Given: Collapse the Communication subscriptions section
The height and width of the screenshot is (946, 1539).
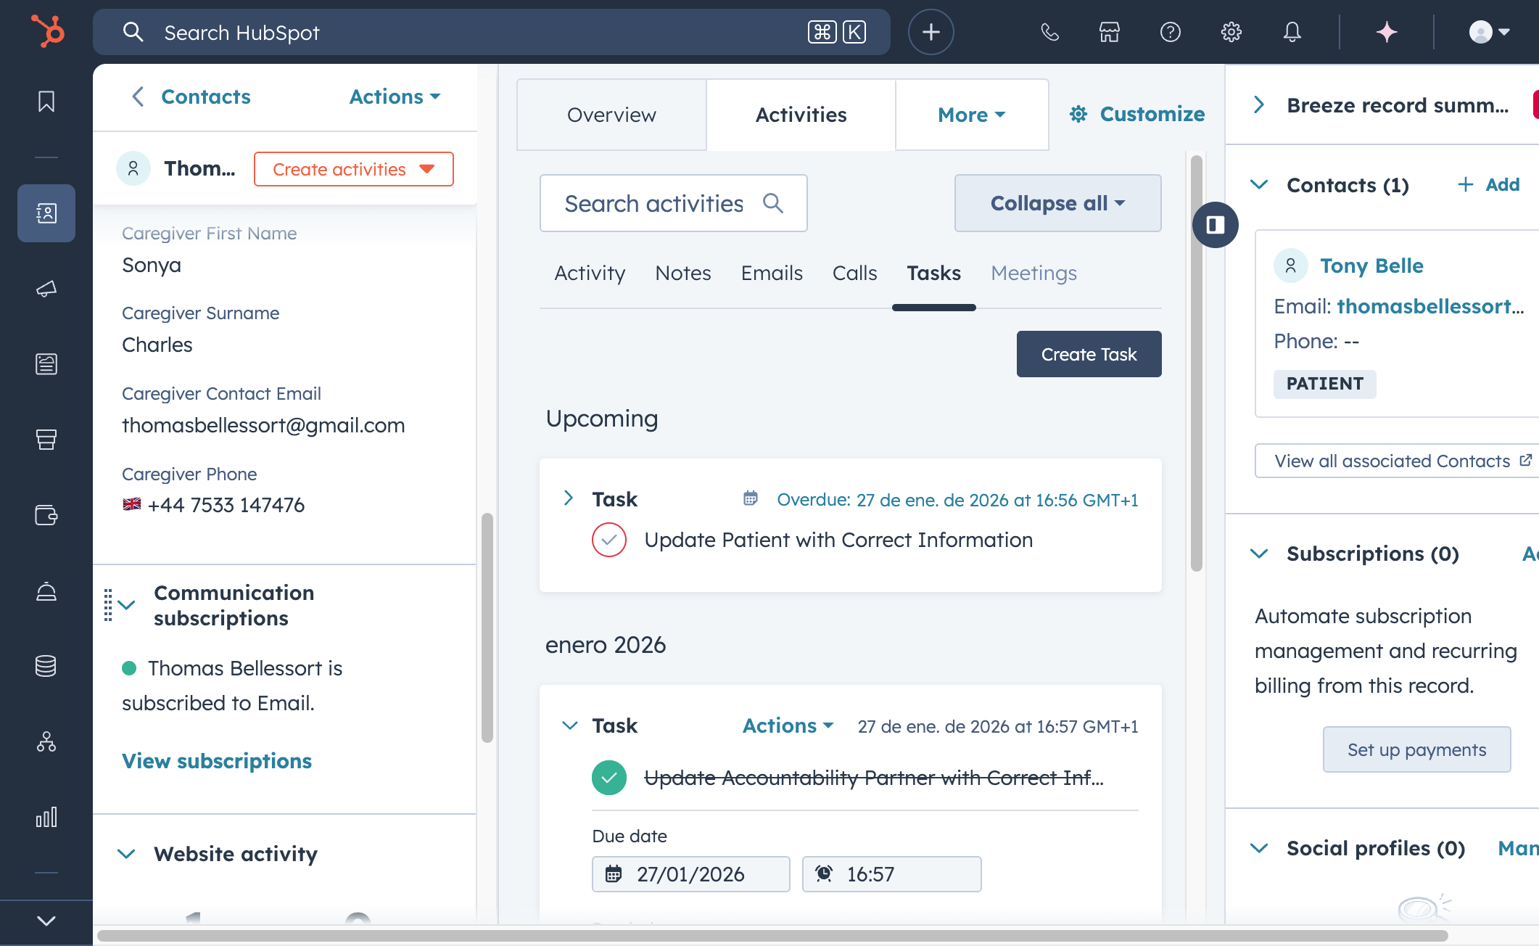Looking at the screenshot, I should coord(127,605).
